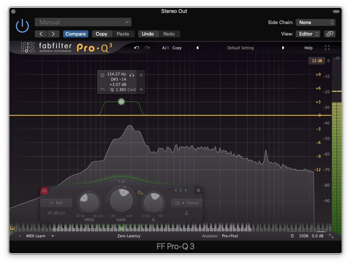Screen dimensions: 351x264
Task: Click the plugin power bypass icon
Action: (x=22, y=26)
